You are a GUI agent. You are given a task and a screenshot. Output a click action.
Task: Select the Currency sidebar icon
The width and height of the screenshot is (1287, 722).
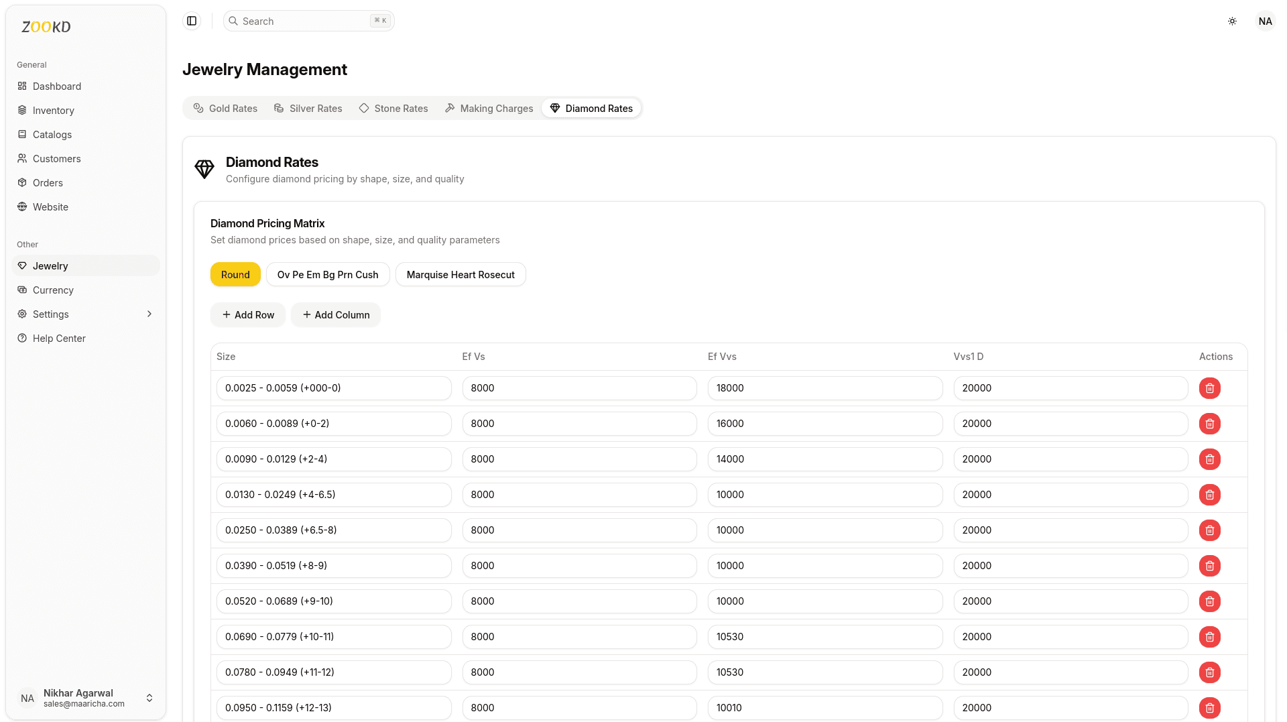tap(22, 290)
